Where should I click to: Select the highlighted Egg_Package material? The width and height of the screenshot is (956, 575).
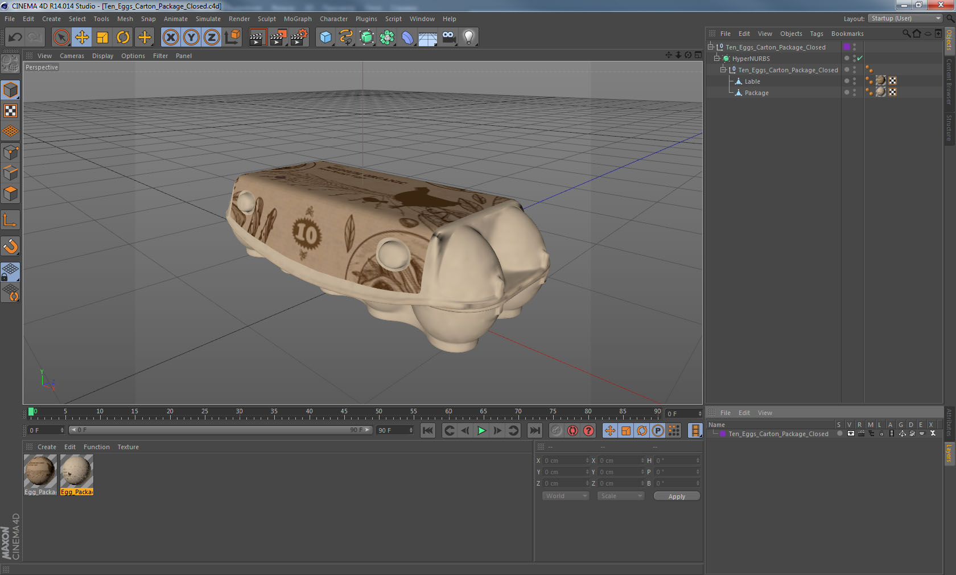pyautogui.click(x=76, y=475)
